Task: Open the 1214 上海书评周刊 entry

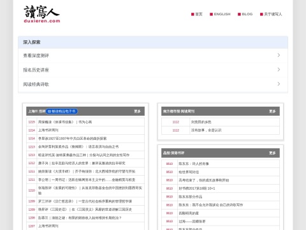Action: tap(48, 130)
